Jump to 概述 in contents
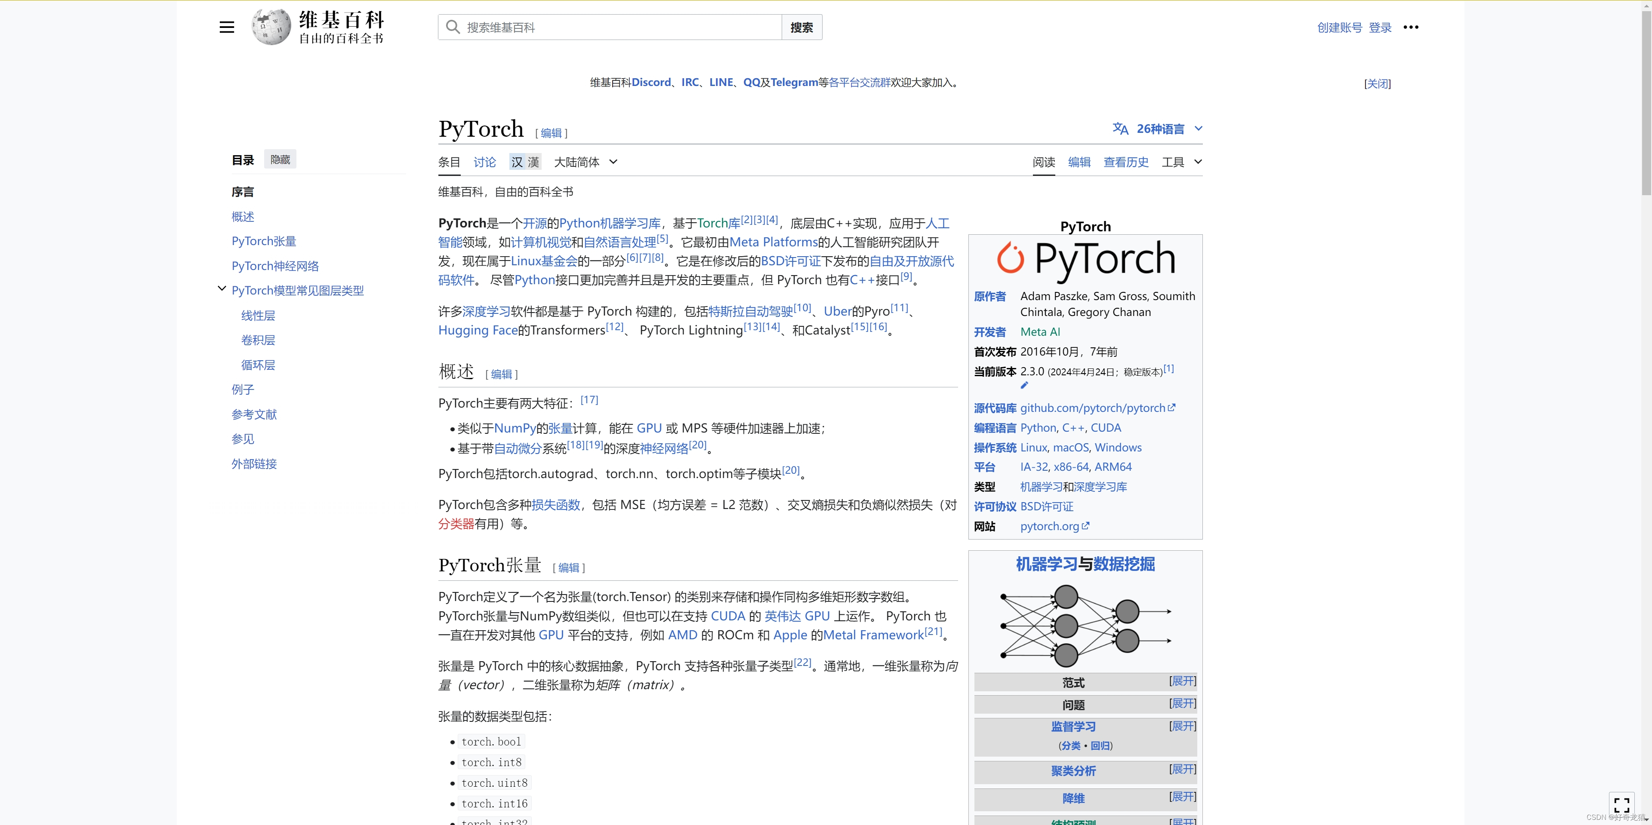 pyautogui.click(x=243, y=217)
